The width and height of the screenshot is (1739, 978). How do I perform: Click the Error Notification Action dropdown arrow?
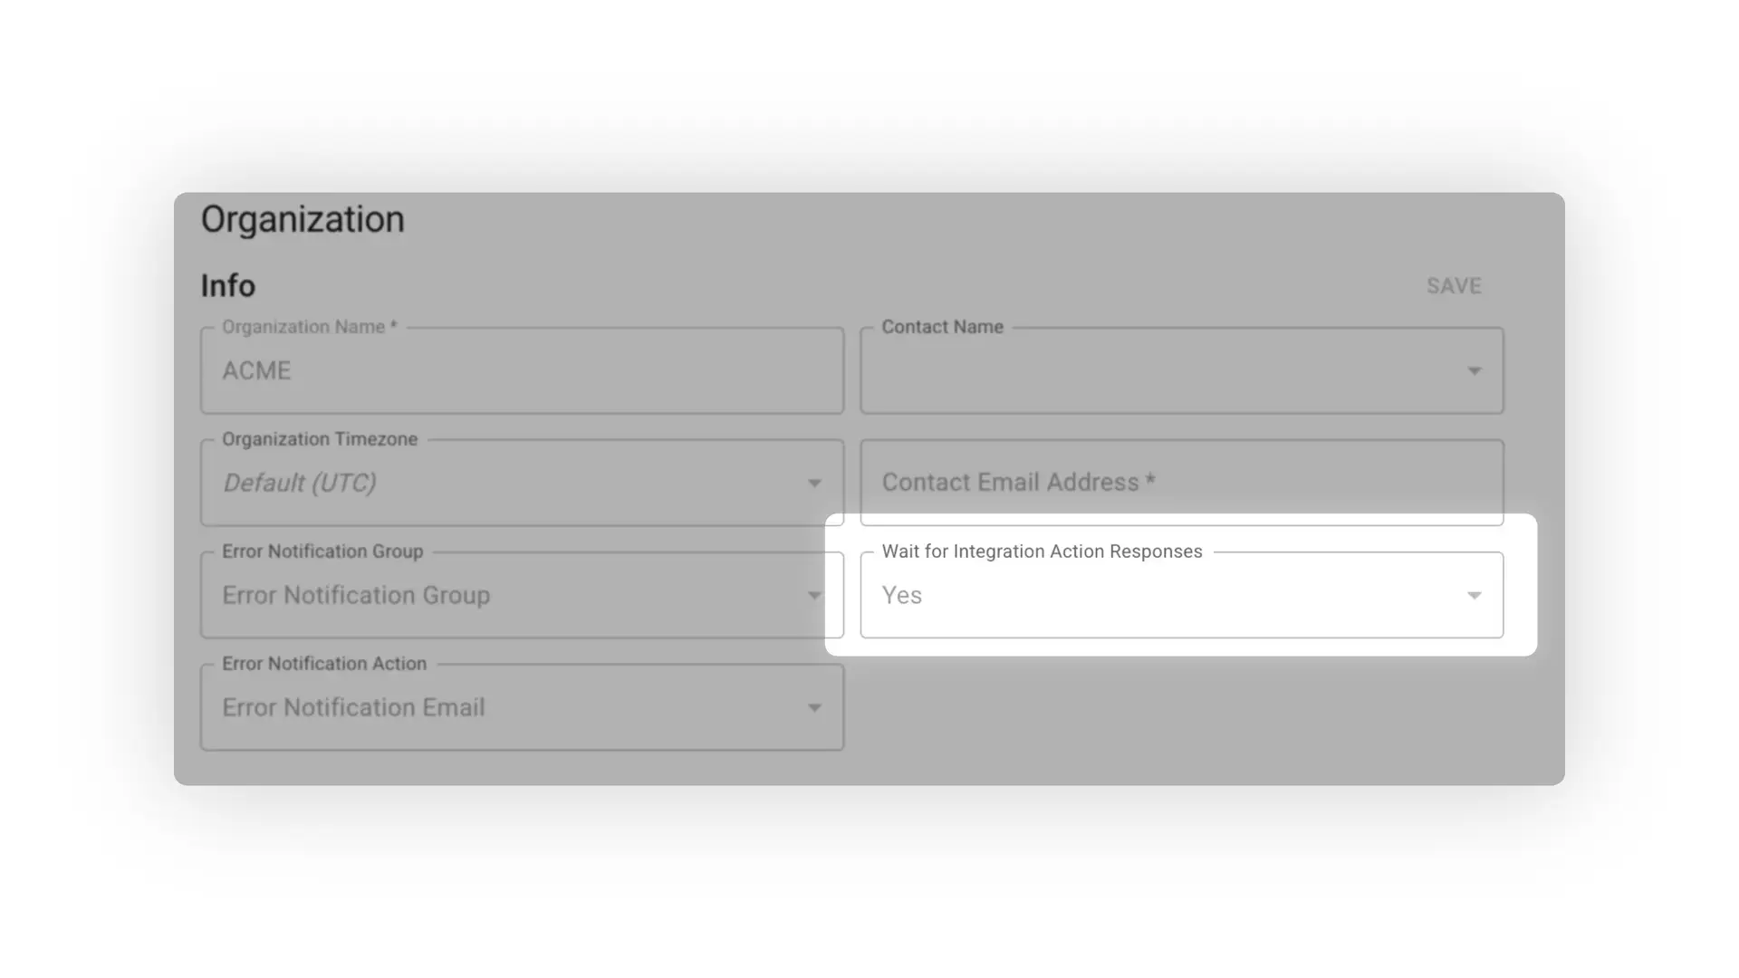coord(814,707)
